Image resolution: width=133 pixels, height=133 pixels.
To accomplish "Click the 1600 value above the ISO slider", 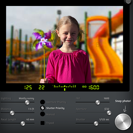I will tap(106, 98).
